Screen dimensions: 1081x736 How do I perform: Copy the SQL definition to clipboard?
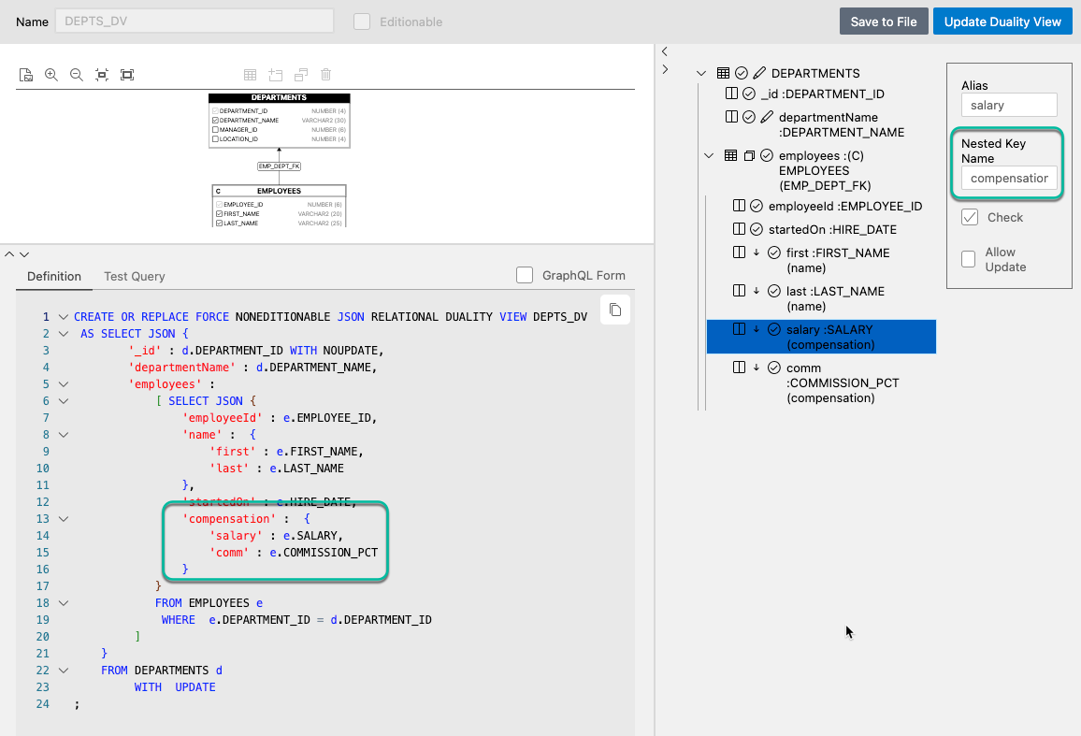pos(615,310)
